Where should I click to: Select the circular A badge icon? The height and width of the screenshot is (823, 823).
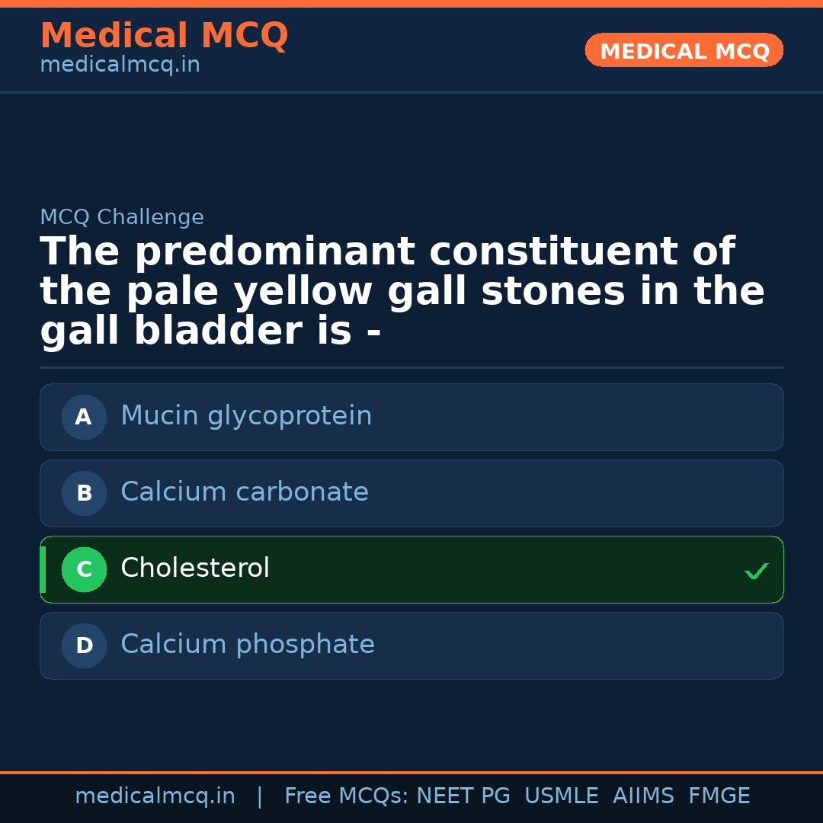click(84, 417)
